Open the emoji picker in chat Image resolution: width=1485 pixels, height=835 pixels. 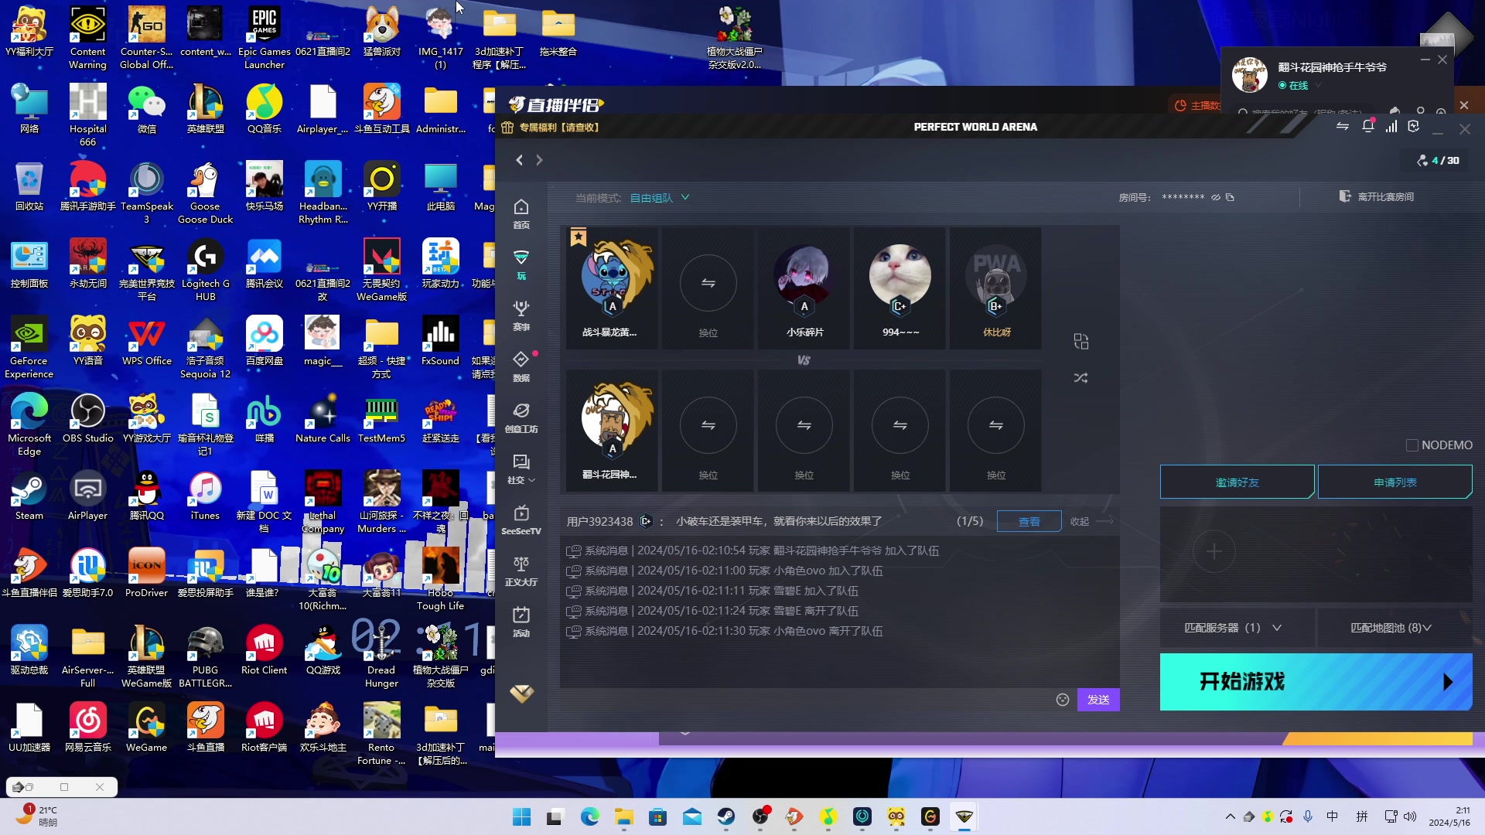coord(1063,700)
